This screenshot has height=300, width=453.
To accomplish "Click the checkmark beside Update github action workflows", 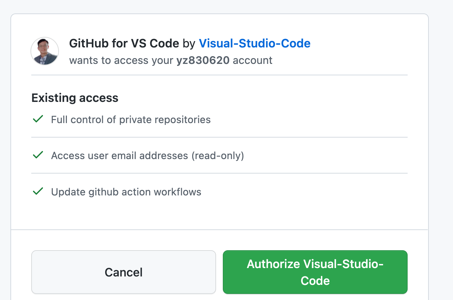I will click(38, 191).
